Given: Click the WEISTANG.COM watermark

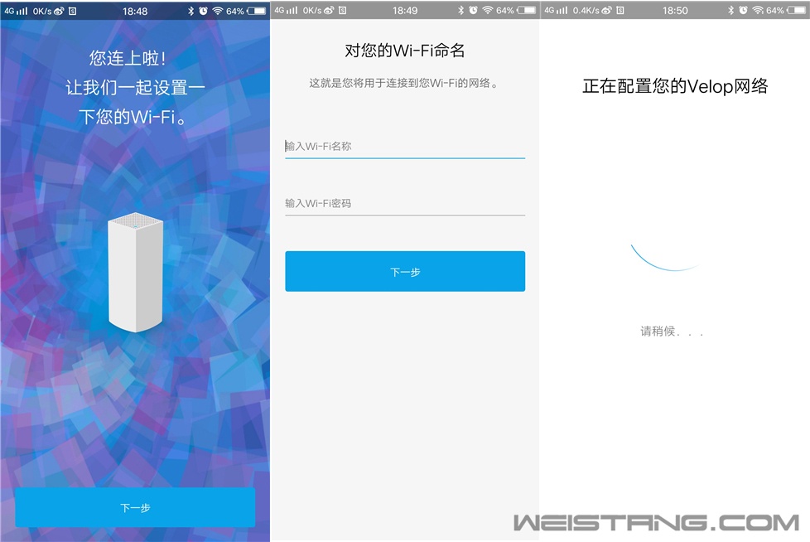Looking at the screenshot, I should coord(655,523).
